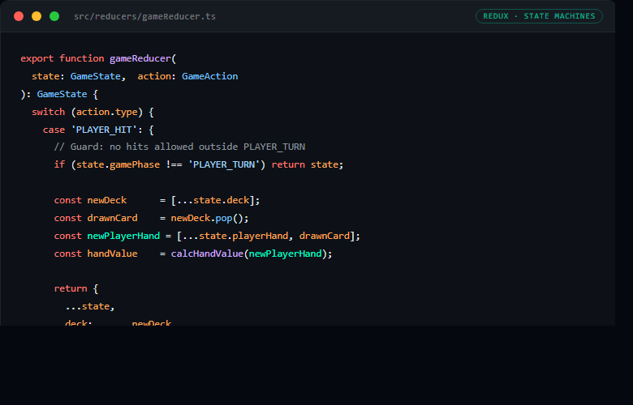
Task: Click '[...state.deck]' spread expression
Action: (x=213, y=200)
